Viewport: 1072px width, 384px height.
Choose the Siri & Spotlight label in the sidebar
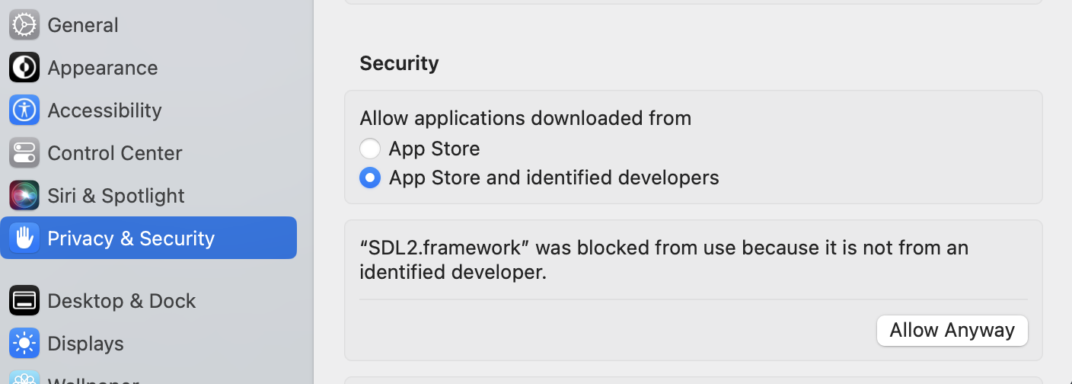(x=116, y=196)
